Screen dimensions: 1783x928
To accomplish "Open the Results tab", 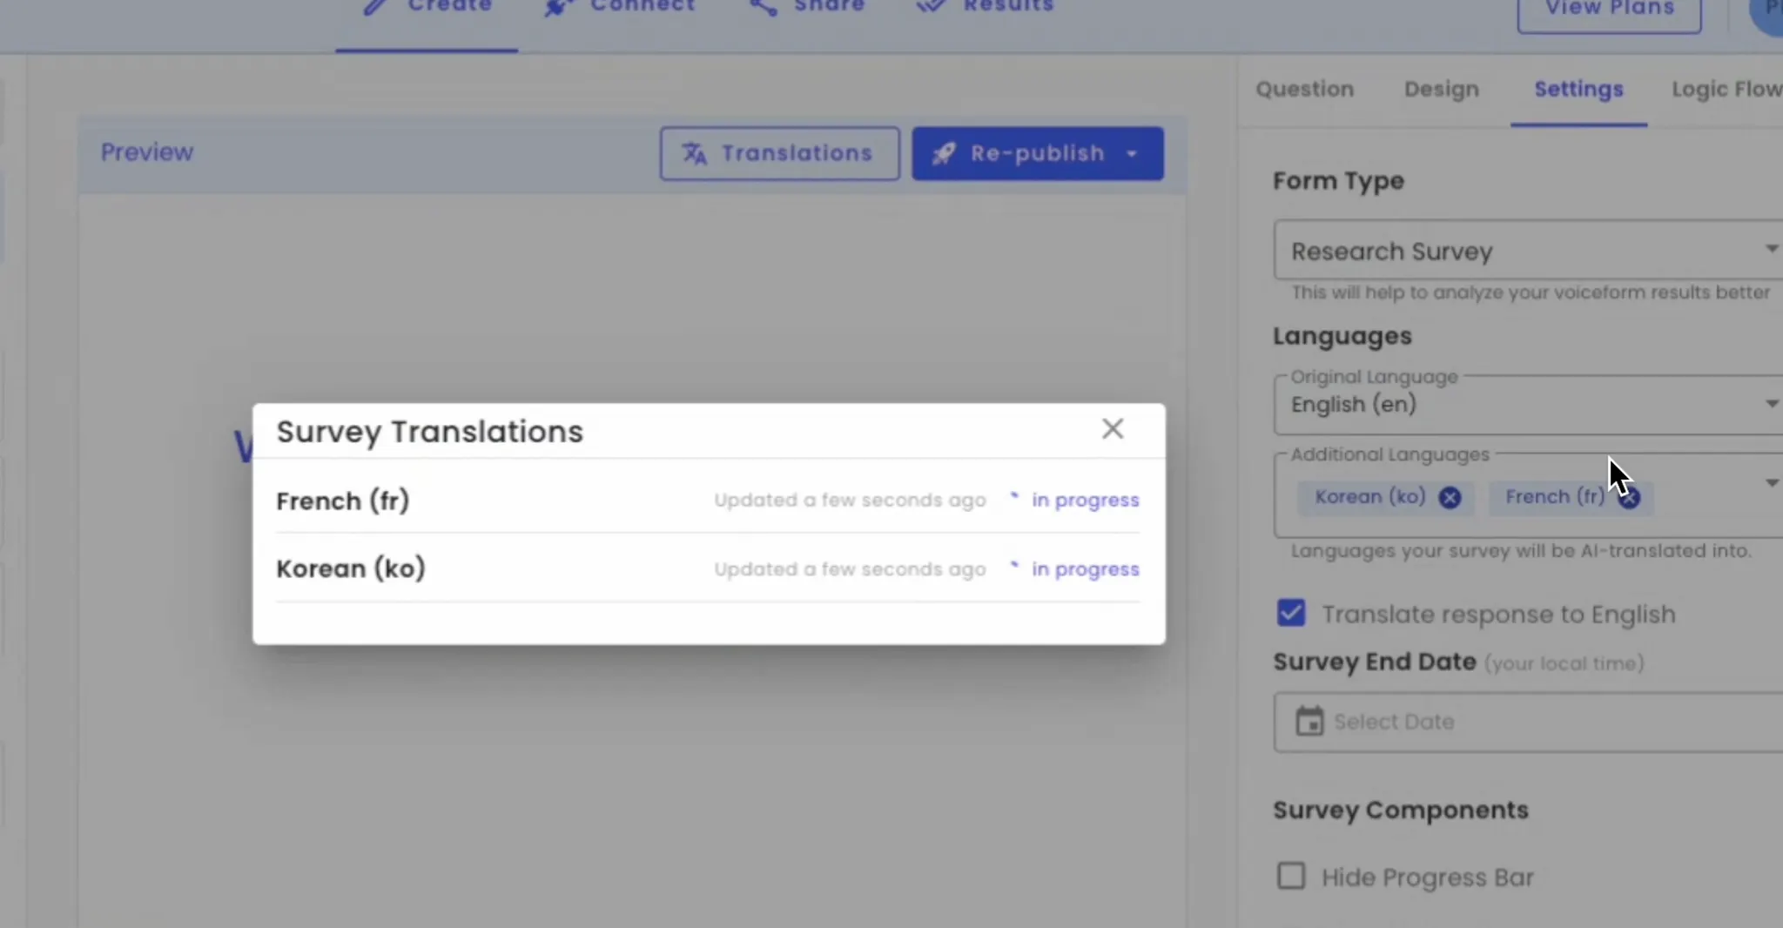I will [x=985, y=9].
